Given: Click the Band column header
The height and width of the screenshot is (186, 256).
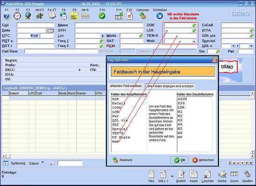Looking at the screenshot, I should click(x=72, y=93).
